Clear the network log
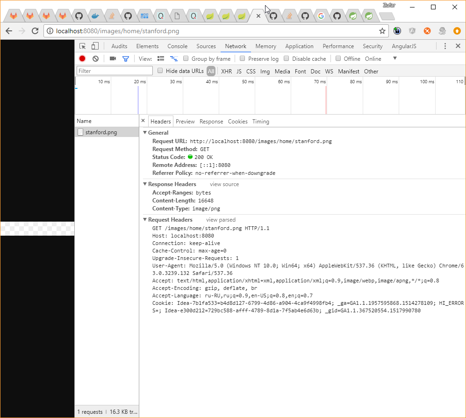Screen dimensions: 466x418 point(95,58)
